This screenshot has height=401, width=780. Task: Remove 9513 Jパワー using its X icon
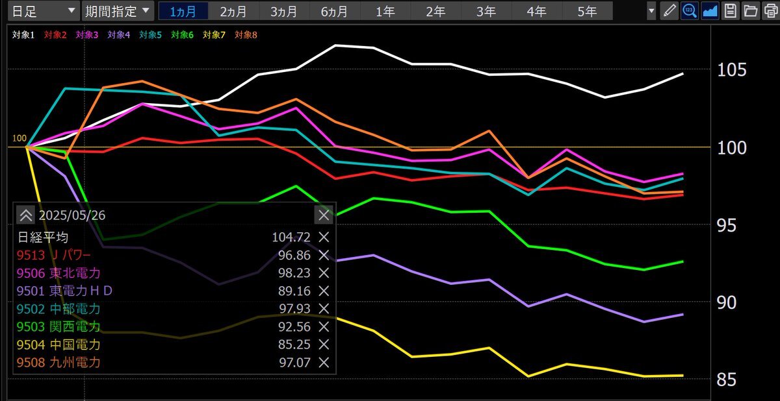click(x=324, y=256)
